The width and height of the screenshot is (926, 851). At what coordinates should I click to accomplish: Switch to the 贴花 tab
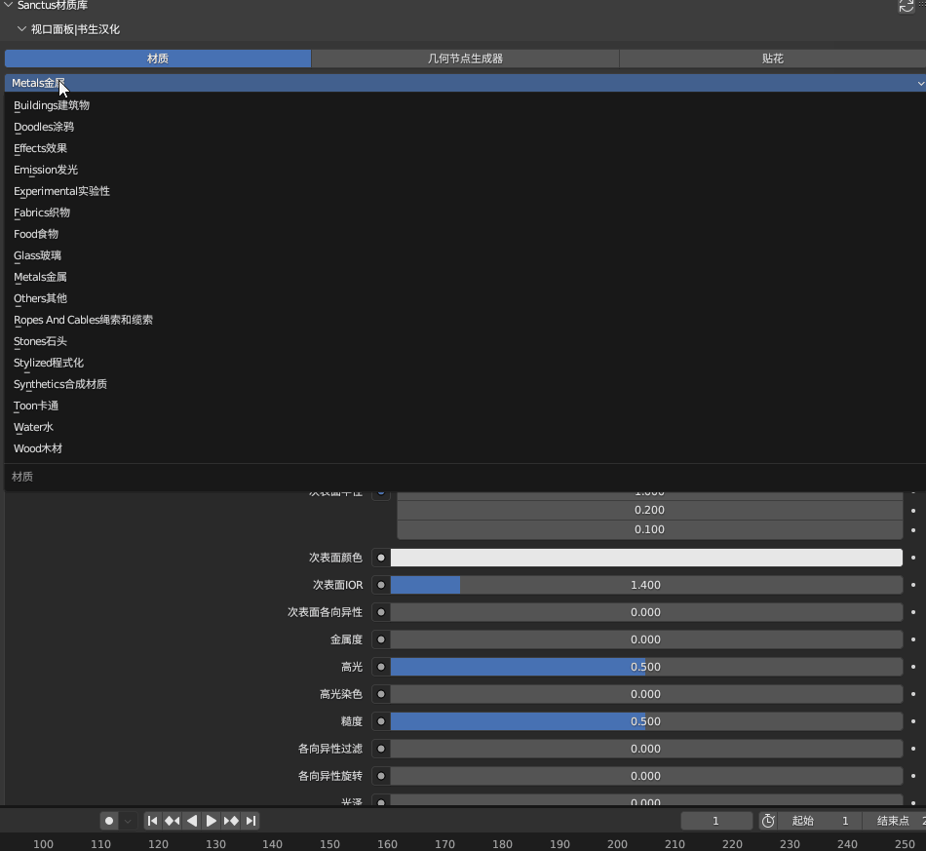click(772, 58)
